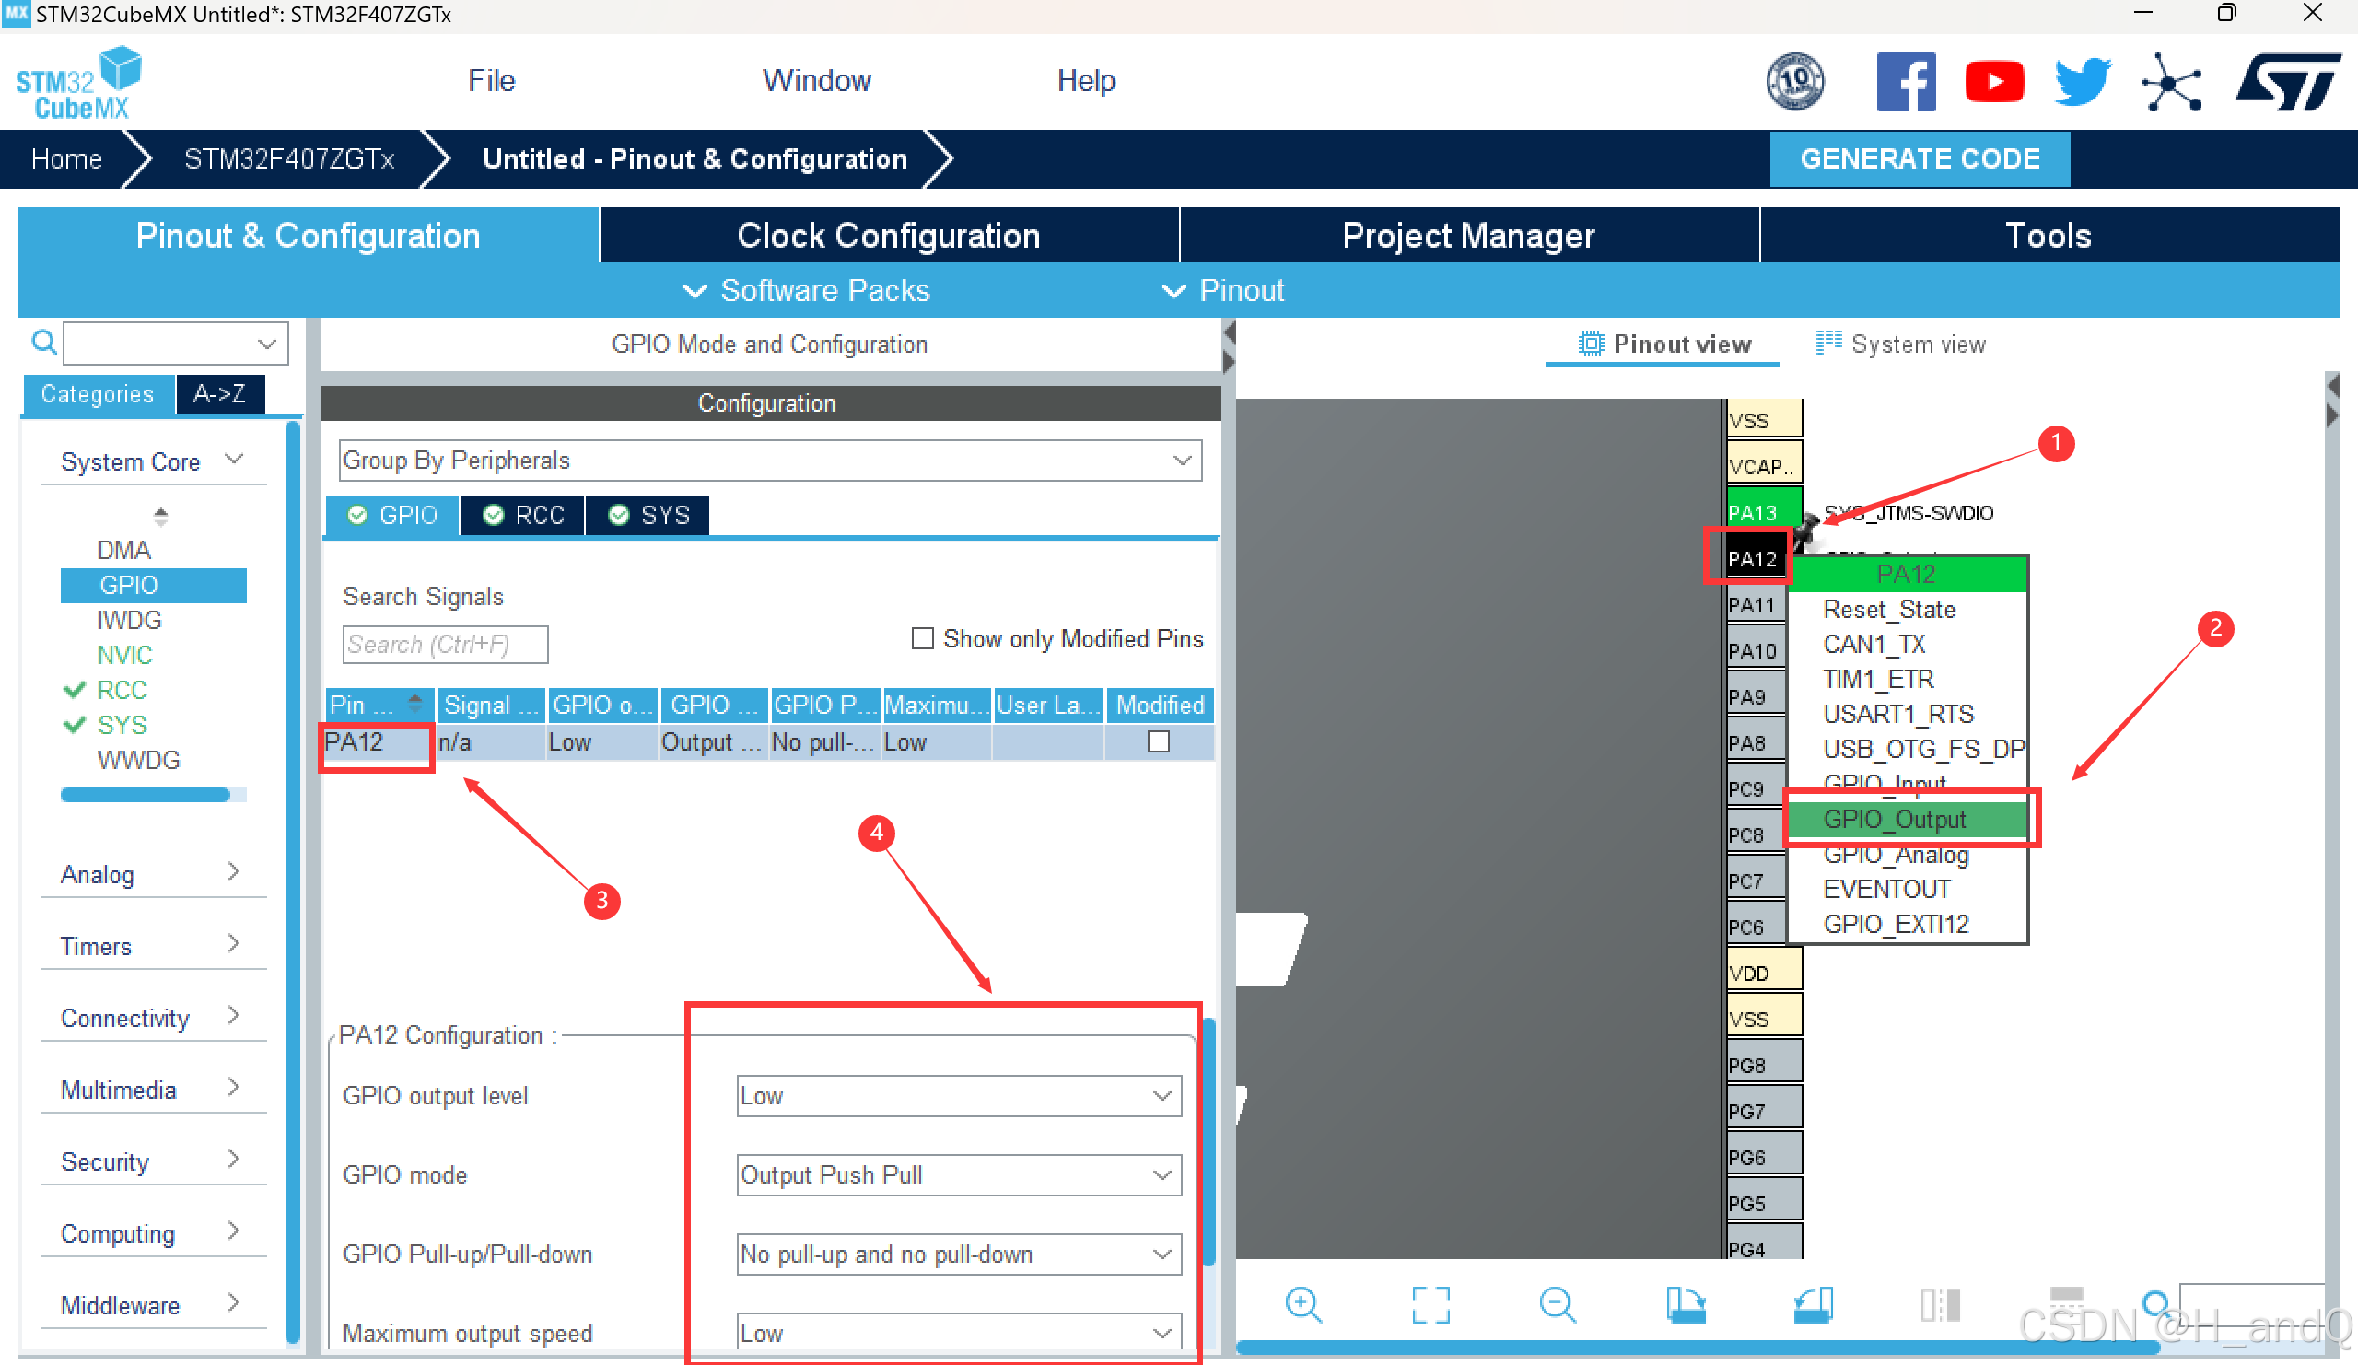This screenshot has height=1365, width=2358.
Task: Zoom out of the pinout view
Action: point(1557,1304)
